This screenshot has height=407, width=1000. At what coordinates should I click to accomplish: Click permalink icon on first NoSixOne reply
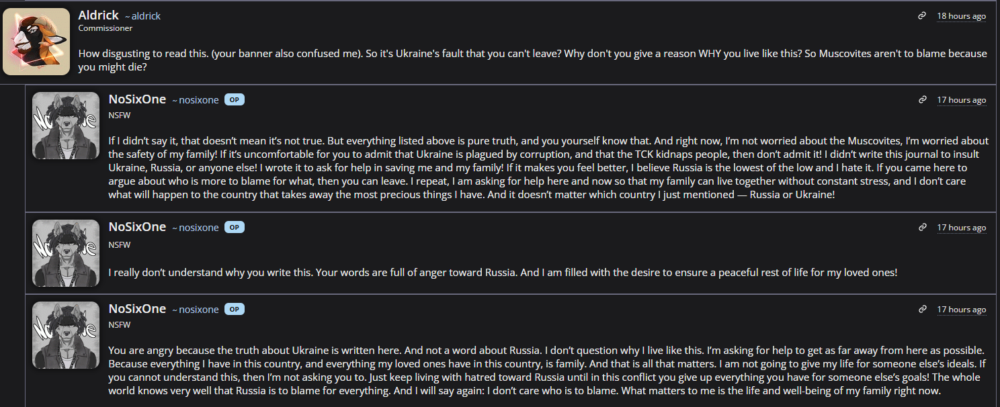(x=923, y=99)
